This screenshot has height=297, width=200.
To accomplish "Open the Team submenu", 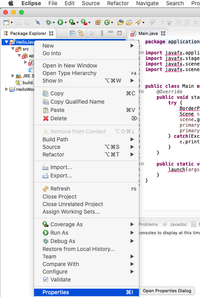I will (x=86, y=256).
